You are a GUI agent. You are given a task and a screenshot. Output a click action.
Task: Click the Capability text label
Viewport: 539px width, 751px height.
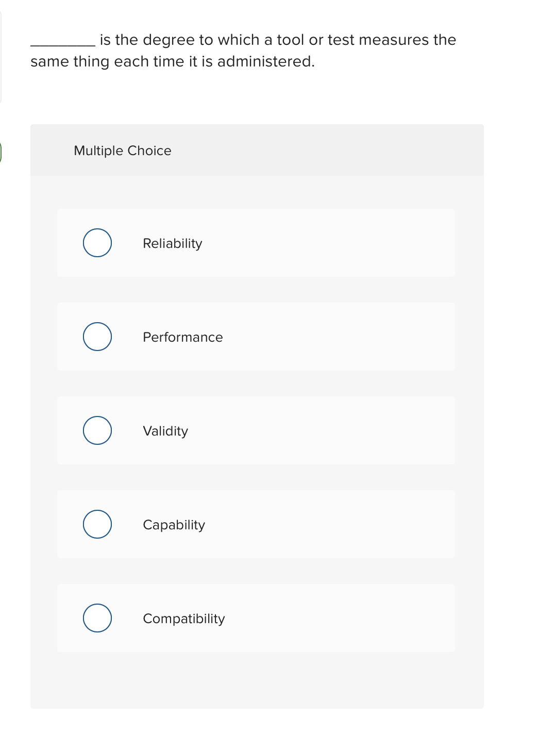[174, 524]
